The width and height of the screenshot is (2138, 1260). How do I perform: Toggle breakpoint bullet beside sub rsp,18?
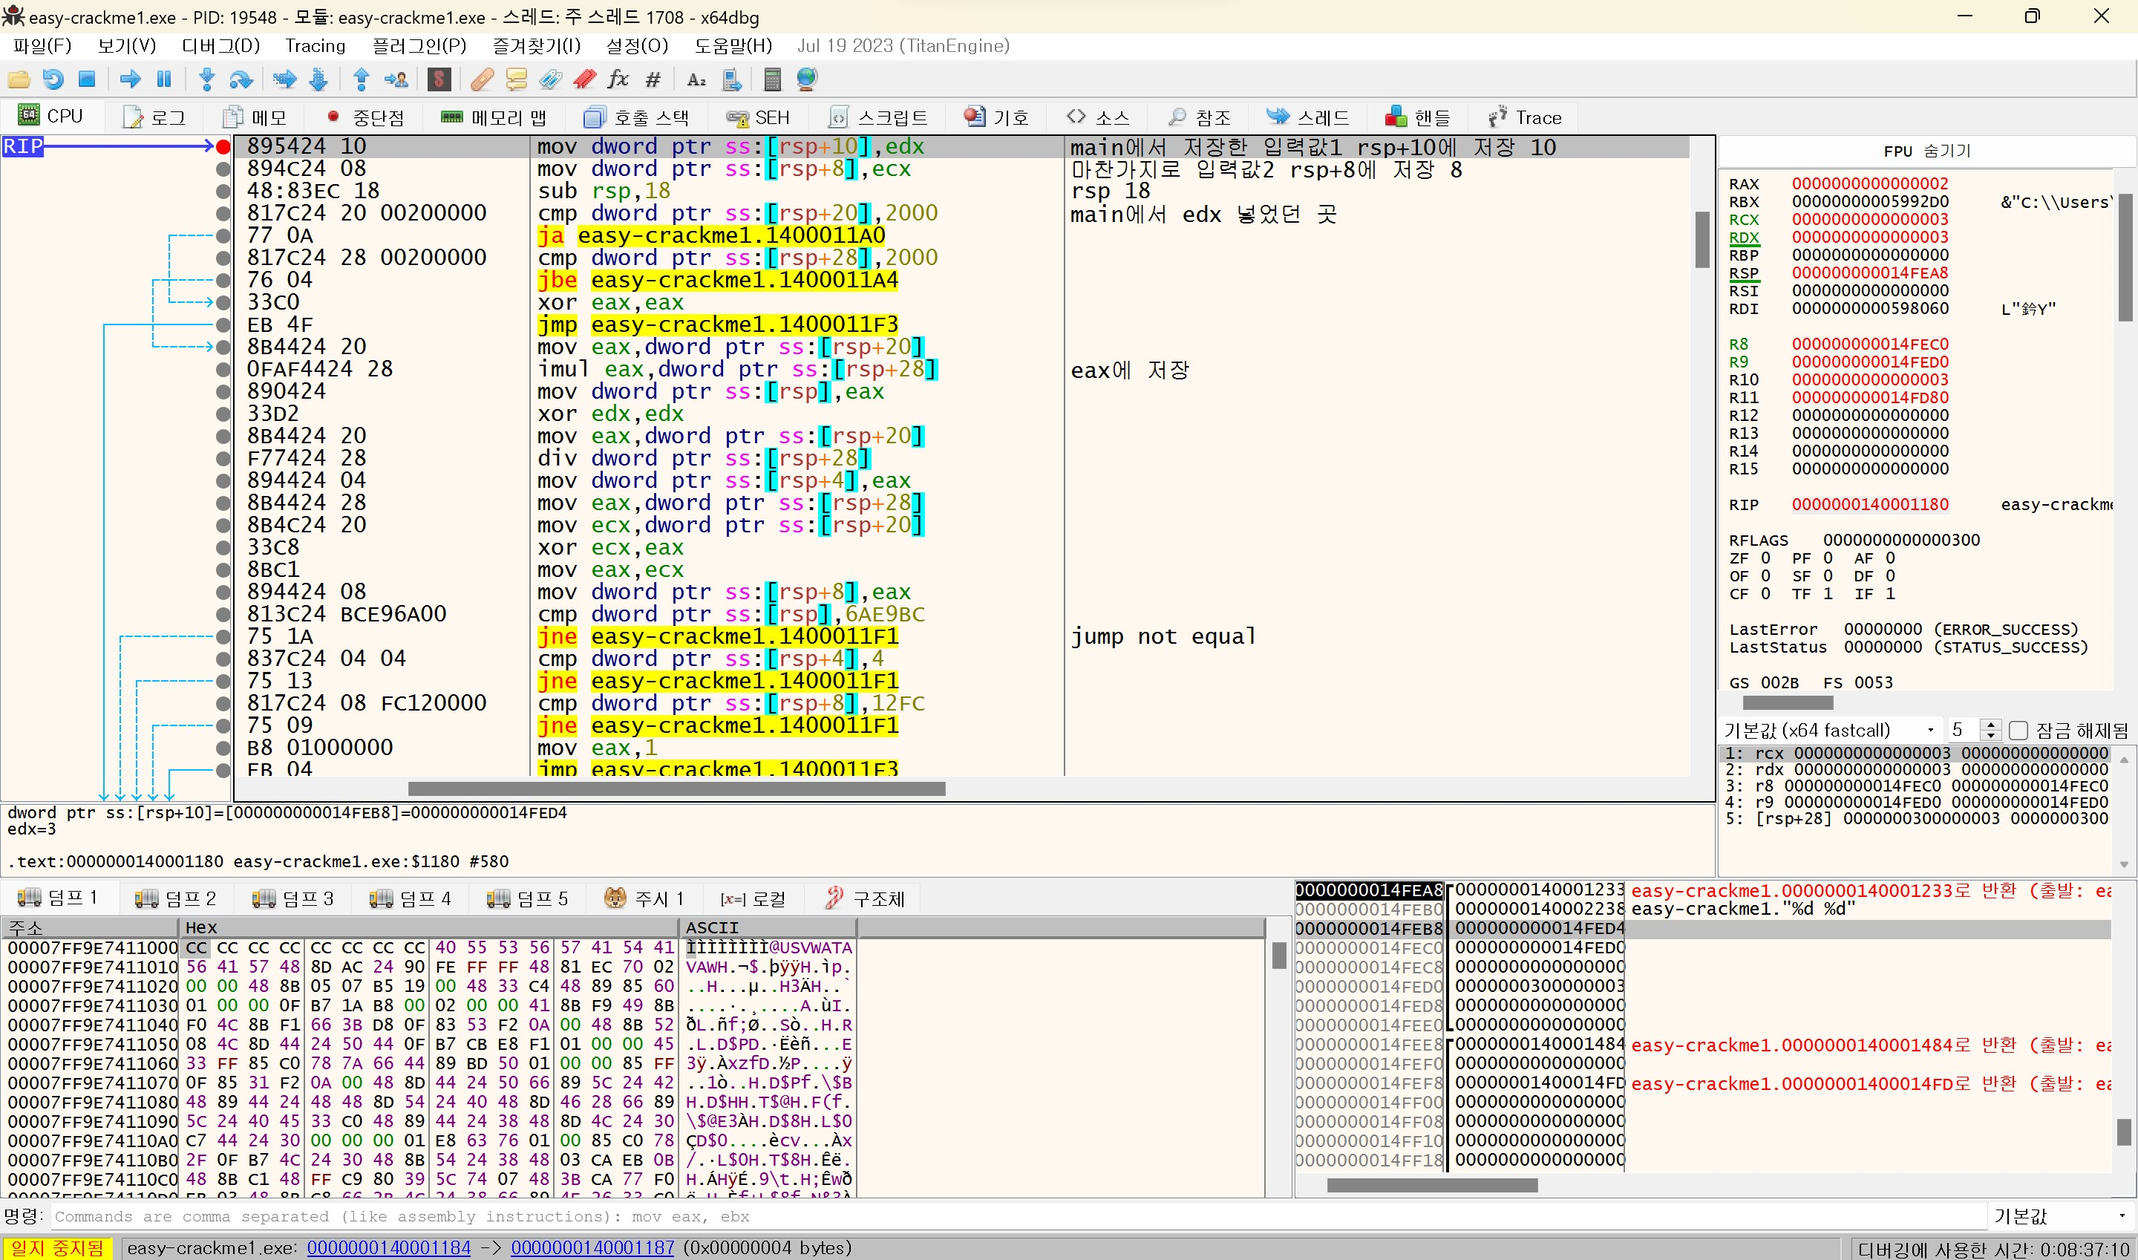223,191
